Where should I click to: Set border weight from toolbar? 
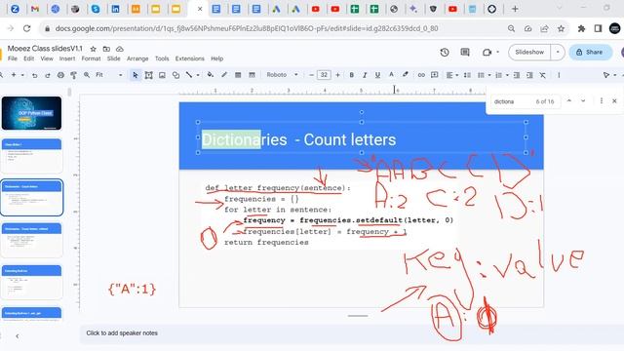point(238,75)
